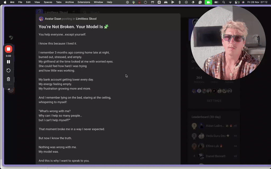This screenshot has height=169, width=271.
Task: Expand the Limitless Skool group switcher arrows
Action: 74,12
